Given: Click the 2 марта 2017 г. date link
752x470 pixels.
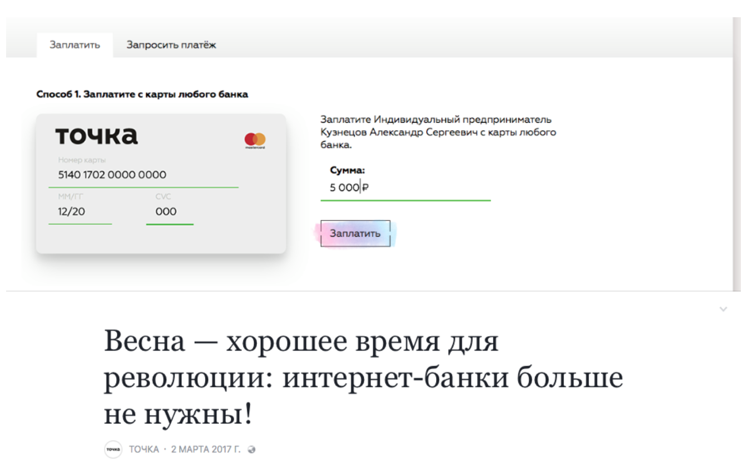Looking at the screenshot, I should pos(206,449).
